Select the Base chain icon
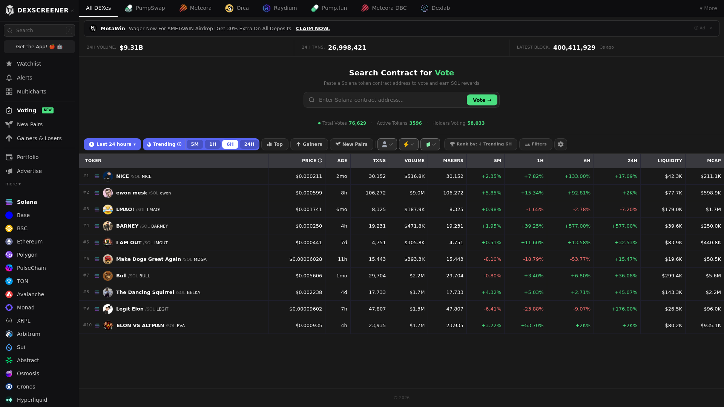The image size is (724, 407). coord(9,215)
